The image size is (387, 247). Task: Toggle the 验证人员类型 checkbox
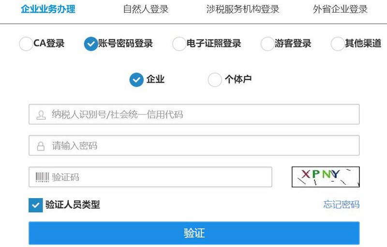35,205
